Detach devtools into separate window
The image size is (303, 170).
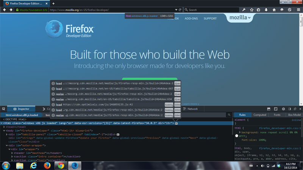click(295, 109)
